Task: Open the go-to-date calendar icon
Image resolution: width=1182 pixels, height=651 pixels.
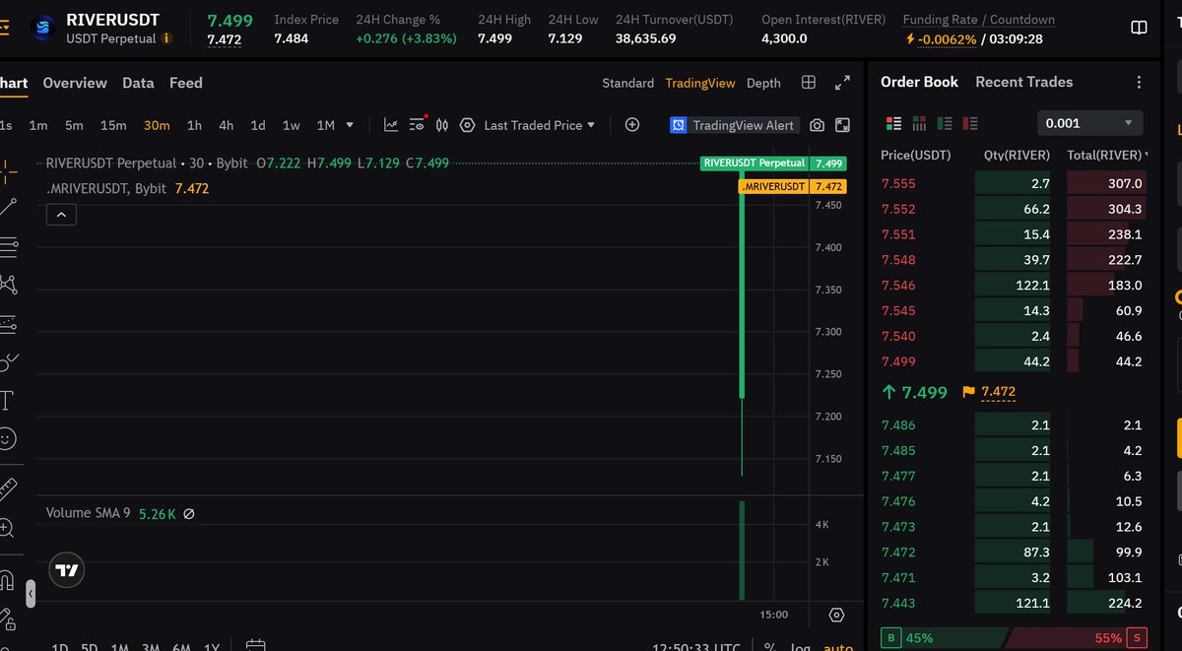Action: click(255, 646)
